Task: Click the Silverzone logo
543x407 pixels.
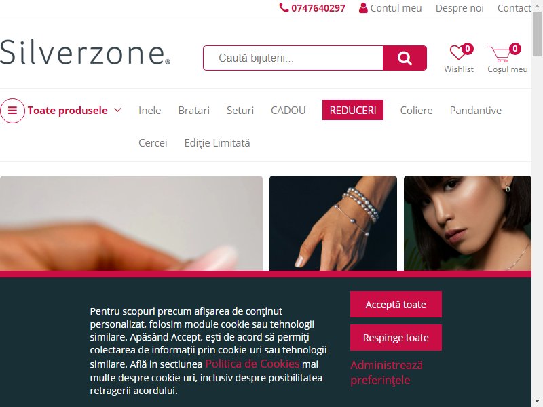Action: coord(86,52)
